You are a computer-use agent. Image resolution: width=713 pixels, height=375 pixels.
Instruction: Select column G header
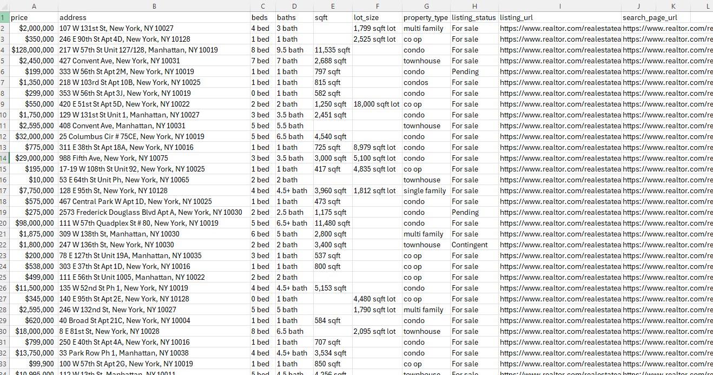(426, 6)
